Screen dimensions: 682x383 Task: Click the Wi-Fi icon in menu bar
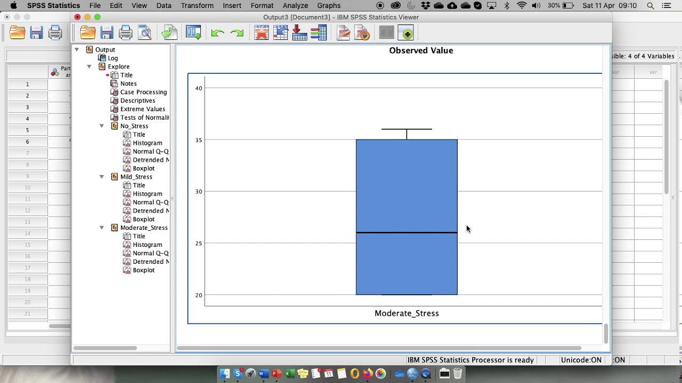point(522,5)
